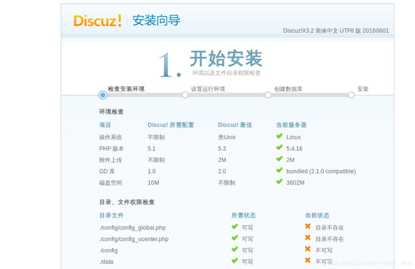Click the 磁盘空间 row label
This screenshot has height=269, width=415.
click(111, 183)
